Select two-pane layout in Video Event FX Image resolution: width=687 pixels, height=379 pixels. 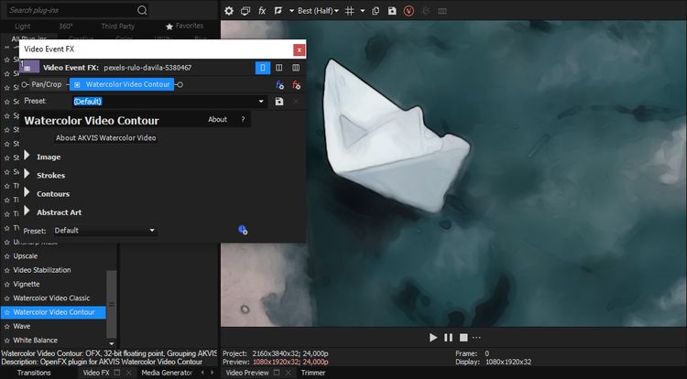279,68
